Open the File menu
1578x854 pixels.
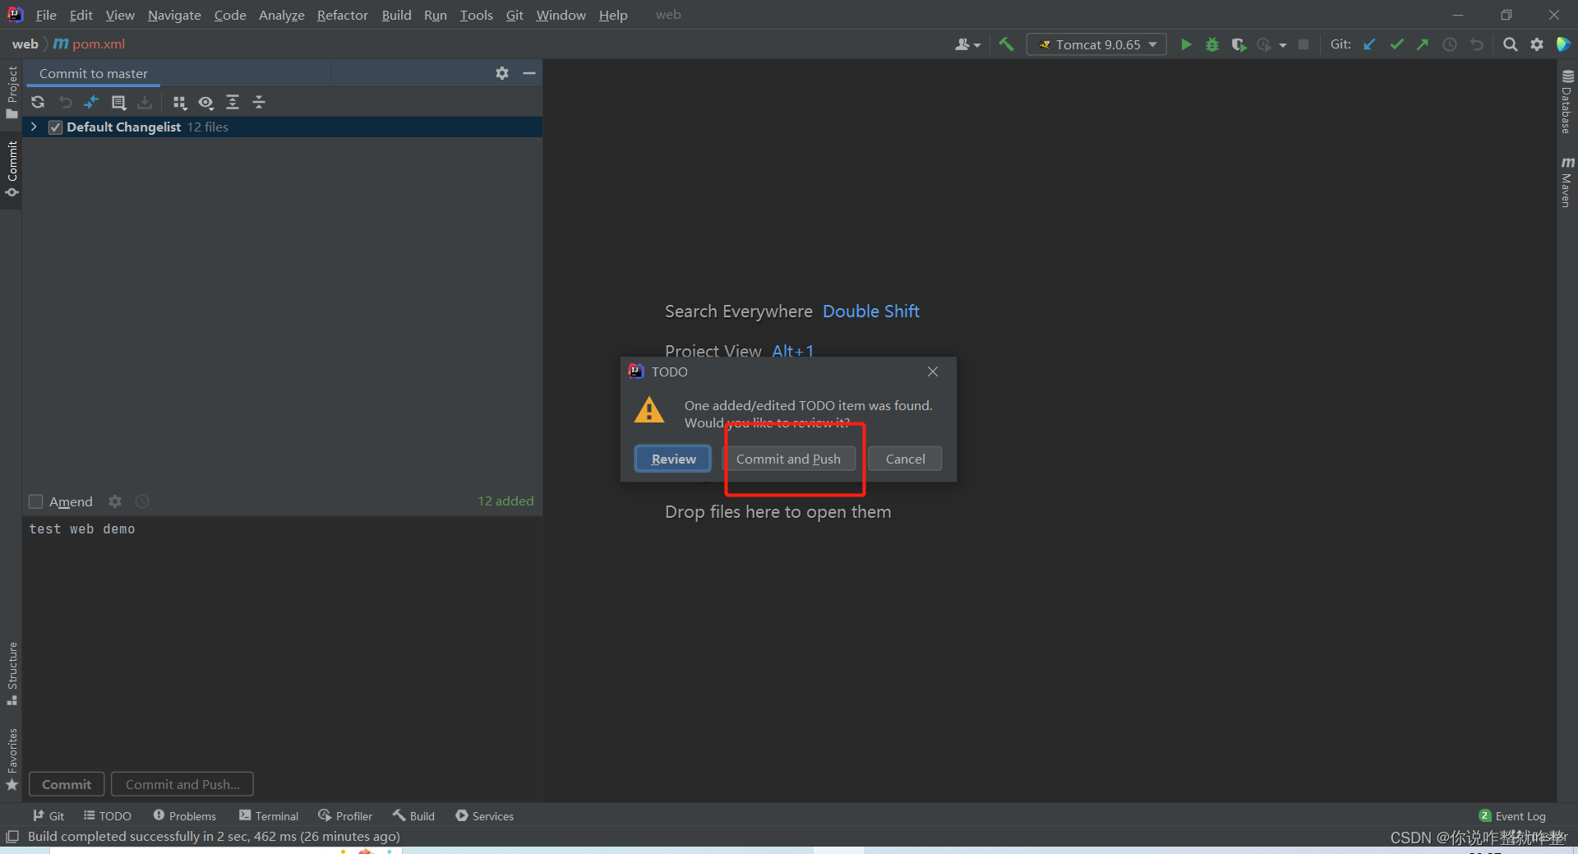coord(46,15)
